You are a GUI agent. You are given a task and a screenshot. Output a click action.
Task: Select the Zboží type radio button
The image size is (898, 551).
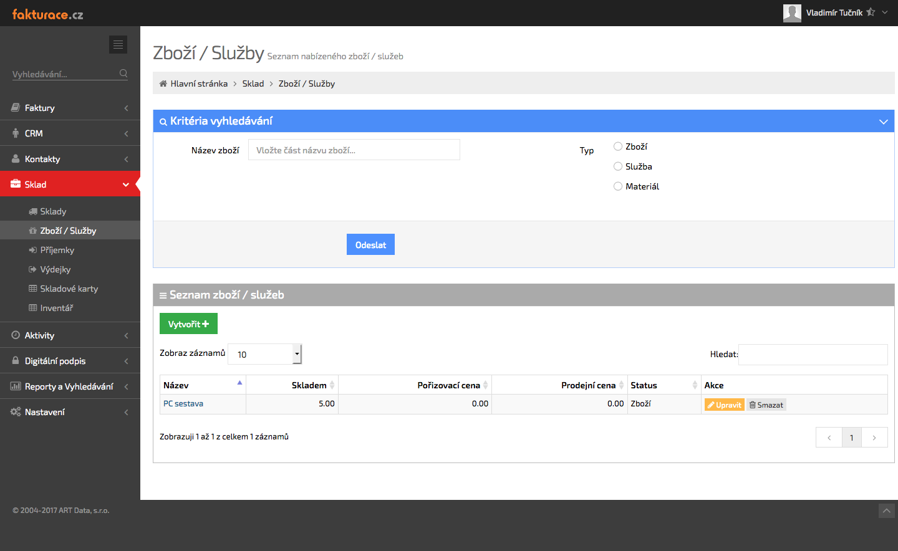point(618,146)
